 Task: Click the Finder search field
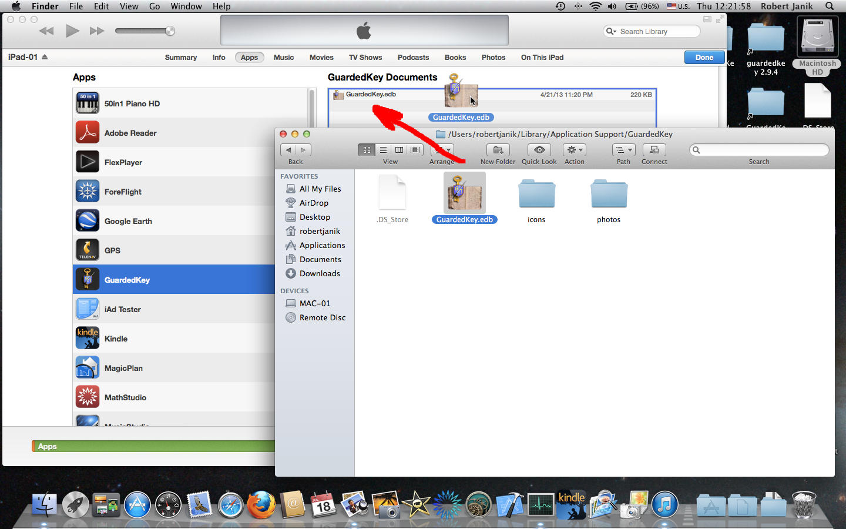pyautogui.click(x=759, y=150)
